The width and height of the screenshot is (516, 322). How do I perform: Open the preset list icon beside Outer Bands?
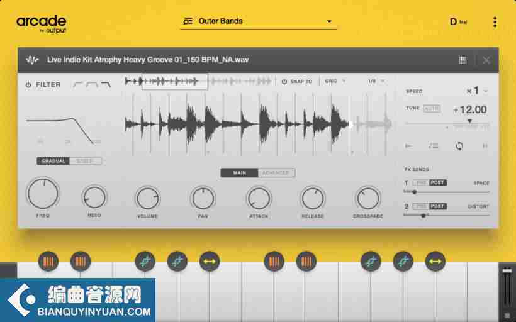tap(188, 21)
